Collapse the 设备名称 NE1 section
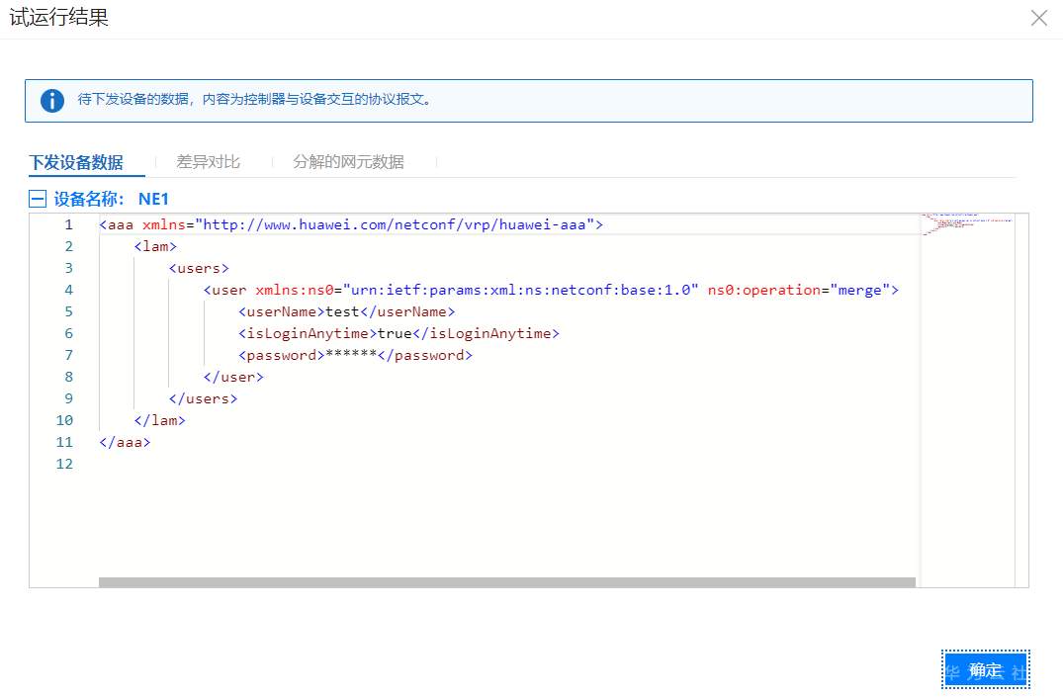Image resolution: width=1063 pixels, height=698 pixels. [38, 199]
